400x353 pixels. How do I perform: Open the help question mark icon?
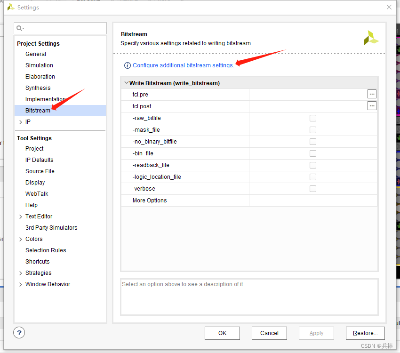coord(19,333)
